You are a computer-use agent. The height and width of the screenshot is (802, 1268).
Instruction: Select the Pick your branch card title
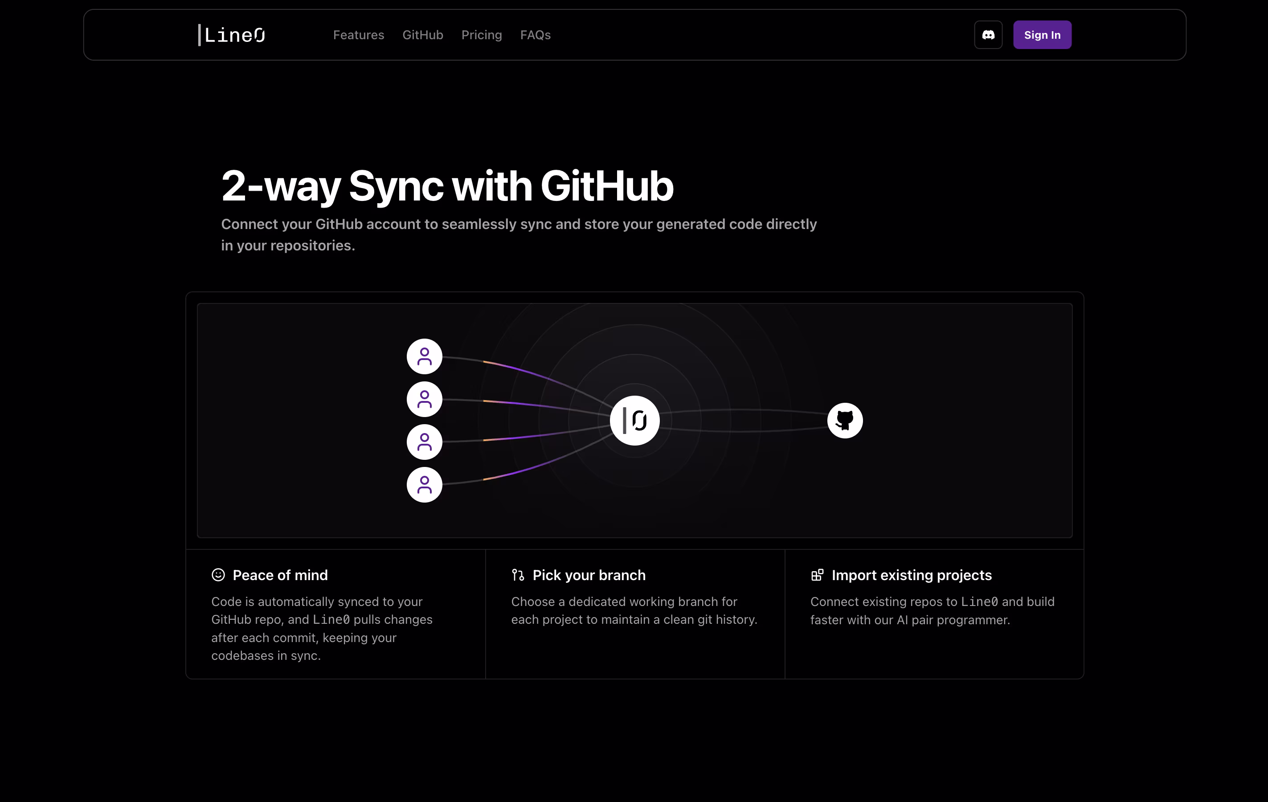[x=589, y=575]
